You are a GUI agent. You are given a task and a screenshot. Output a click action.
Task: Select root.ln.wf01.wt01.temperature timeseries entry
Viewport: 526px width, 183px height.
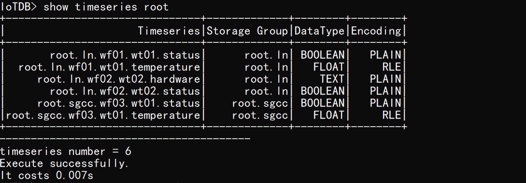tap(109, 67)
